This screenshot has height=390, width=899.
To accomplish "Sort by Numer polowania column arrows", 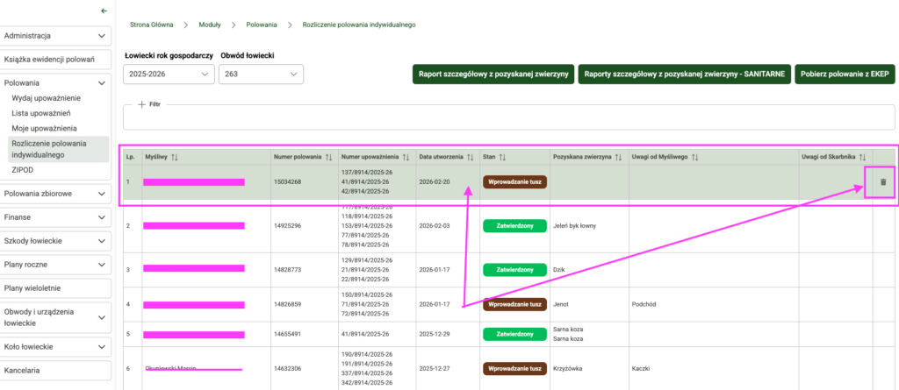I will point(327,157).
